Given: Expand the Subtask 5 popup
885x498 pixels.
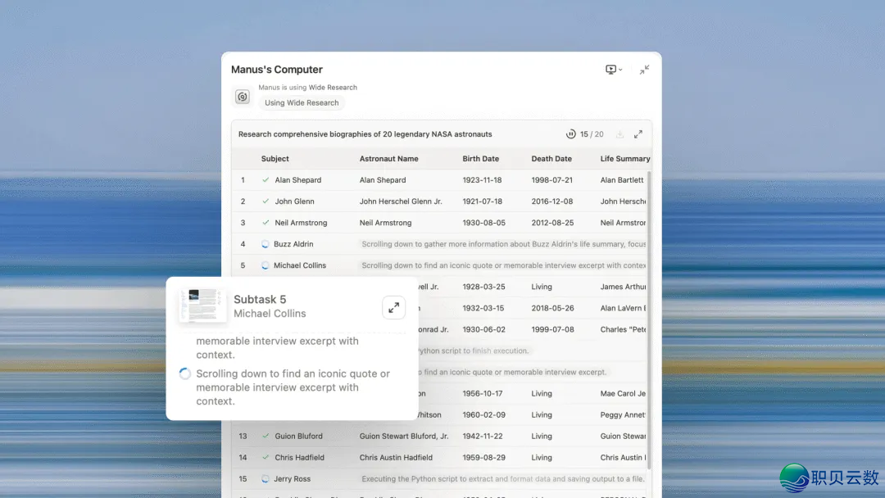Looking at the screenshot, I should (393, 307).
